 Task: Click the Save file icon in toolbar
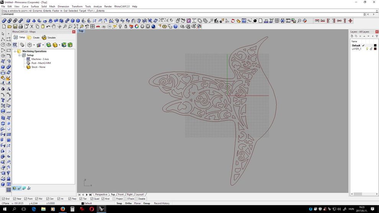(15, 27)
